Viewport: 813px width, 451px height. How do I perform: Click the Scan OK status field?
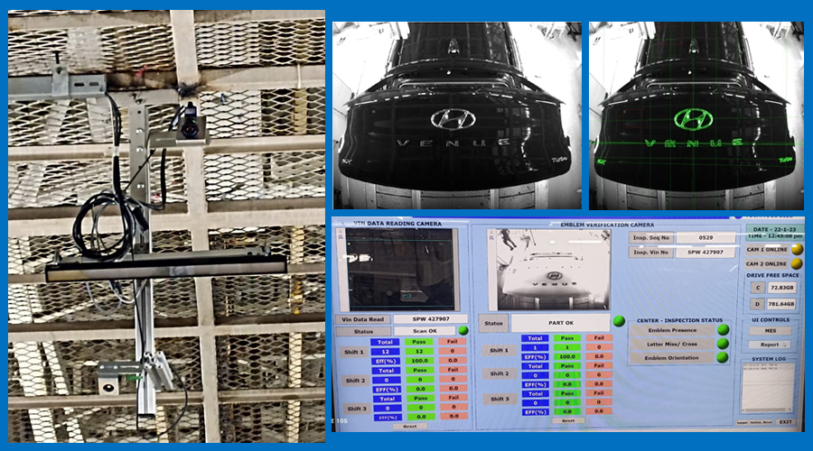[425, 331]
